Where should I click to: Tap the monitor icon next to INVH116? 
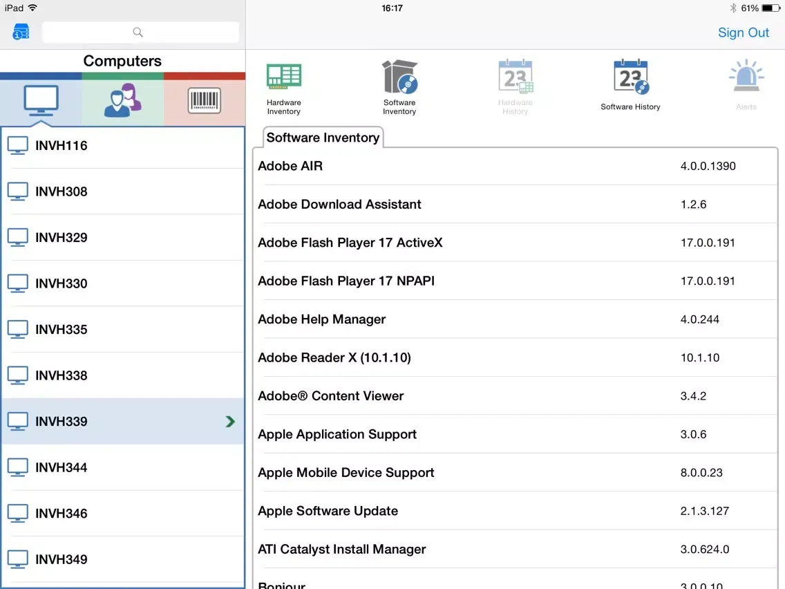tap(17, 146)
